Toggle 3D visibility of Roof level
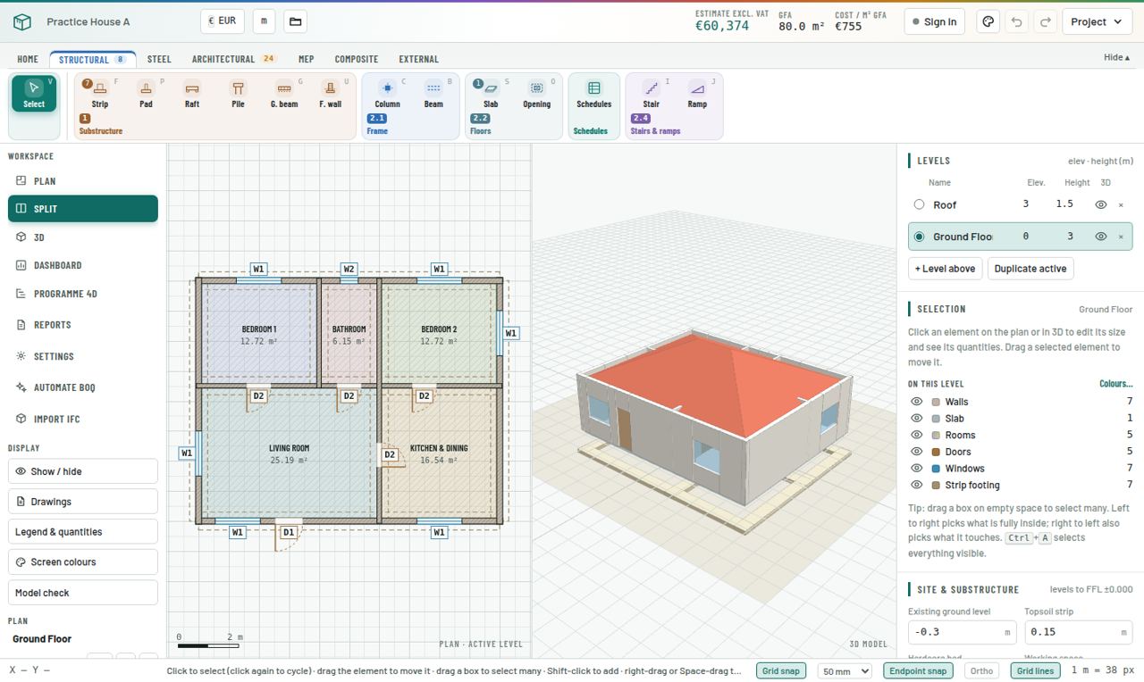 click(1101, 204)
